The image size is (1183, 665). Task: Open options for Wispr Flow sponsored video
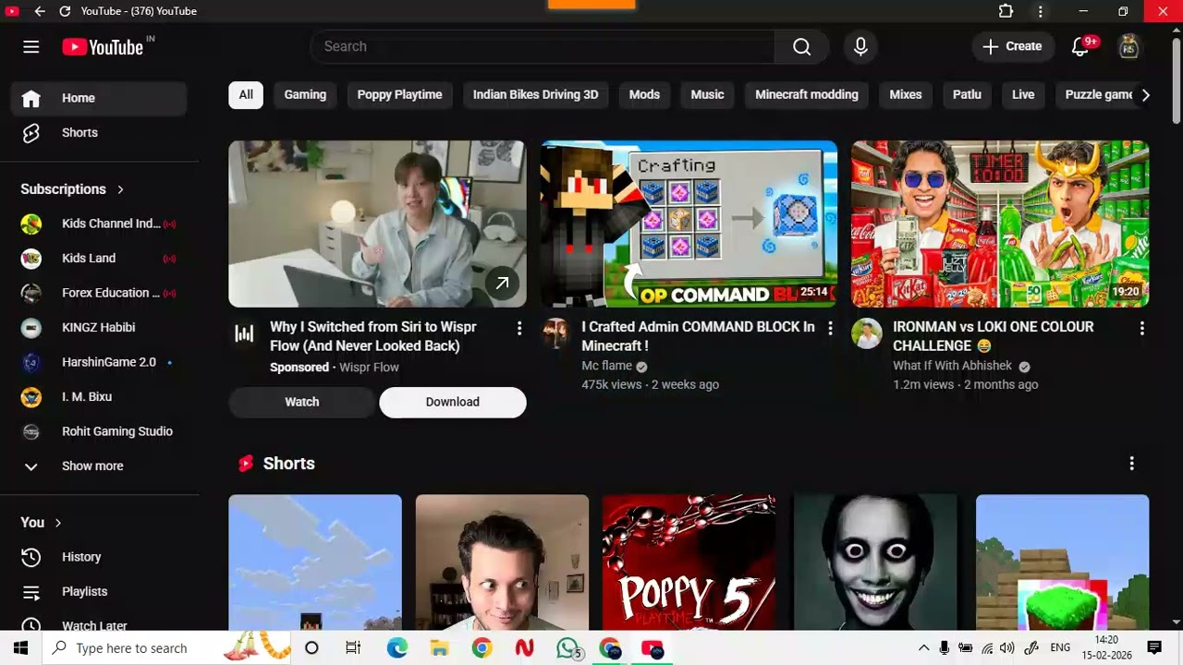pyautogui.click(x=519, y=328)
